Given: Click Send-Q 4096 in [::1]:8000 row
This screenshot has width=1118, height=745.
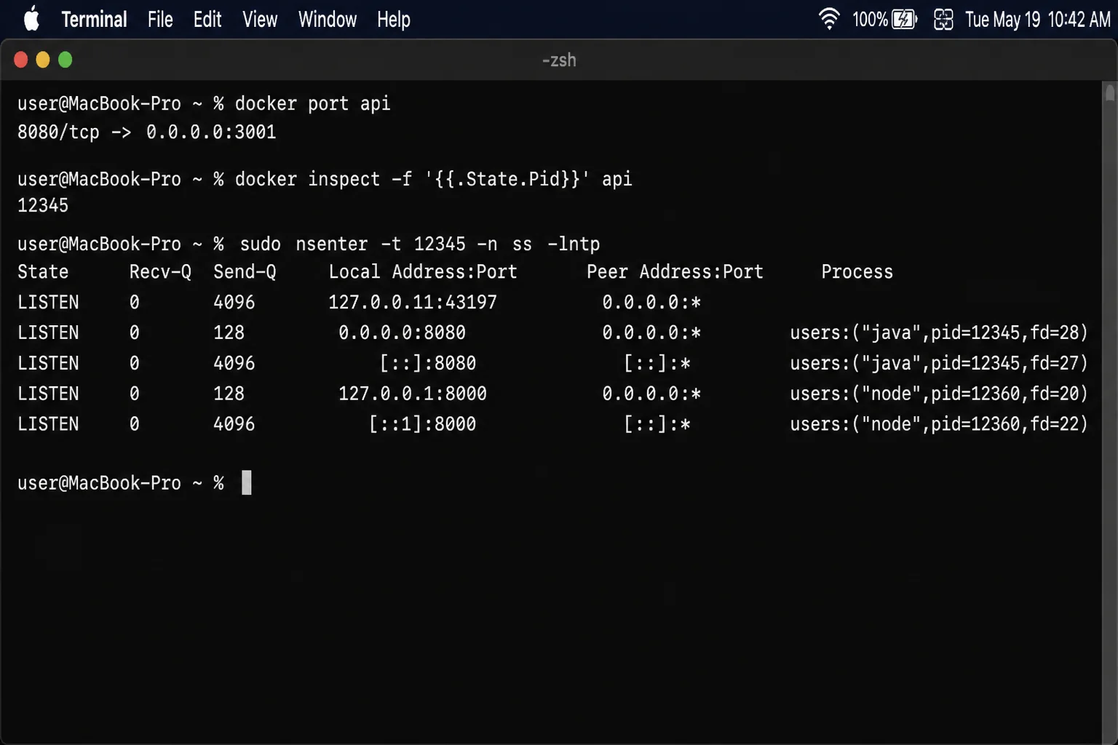Looking at the screenshot, I should 234,425.
